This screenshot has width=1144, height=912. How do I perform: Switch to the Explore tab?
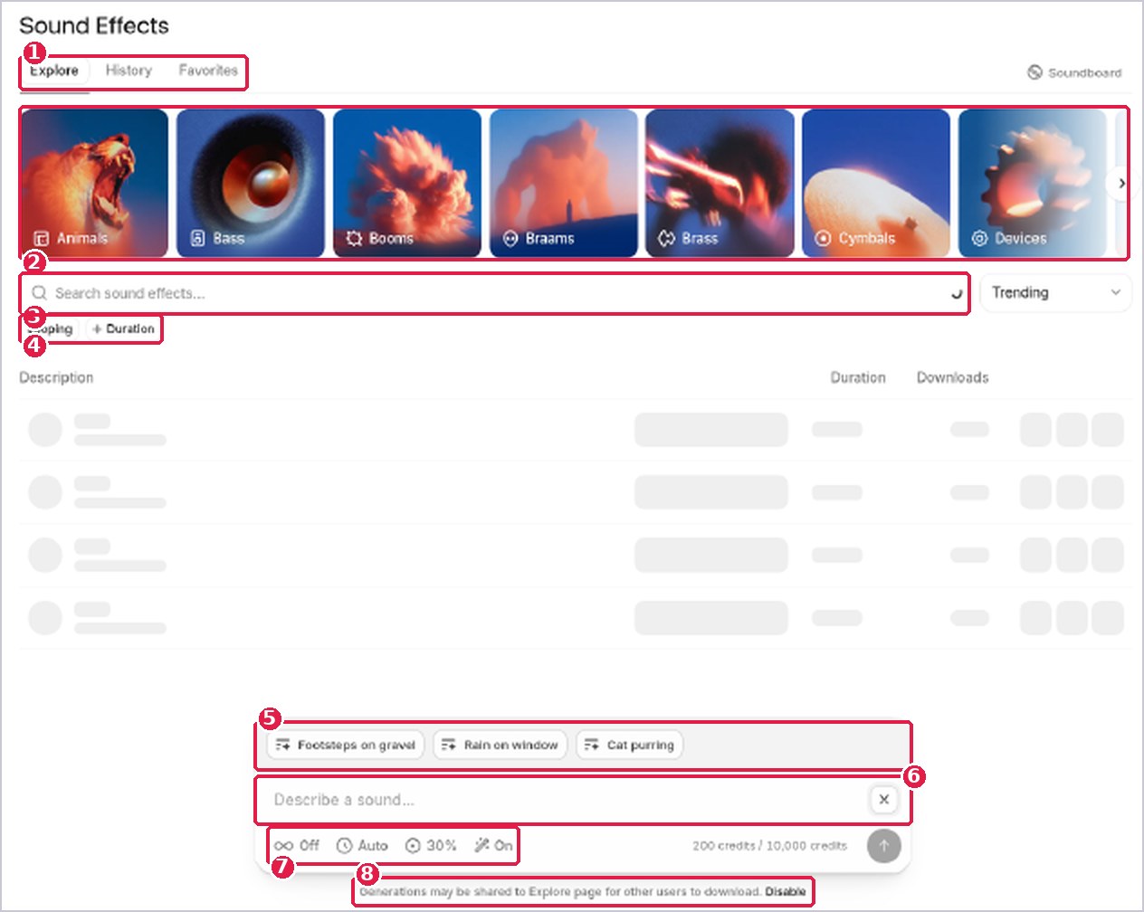click(x=54, y=71)
